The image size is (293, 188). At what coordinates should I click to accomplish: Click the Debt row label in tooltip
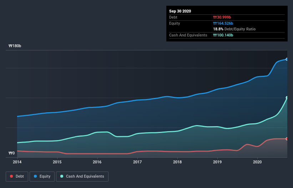point(173,18)
